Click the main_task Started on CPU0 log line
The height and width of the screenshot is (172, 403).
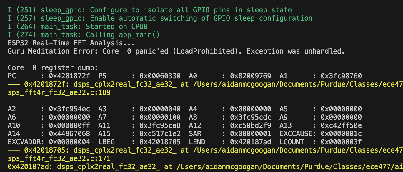point(78,27)
